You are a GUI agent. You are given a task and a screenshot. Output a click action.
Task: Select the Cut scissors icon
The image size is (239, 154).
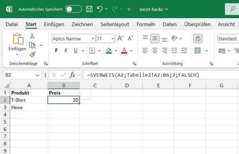pyautogui.click(x=32, y=36)
